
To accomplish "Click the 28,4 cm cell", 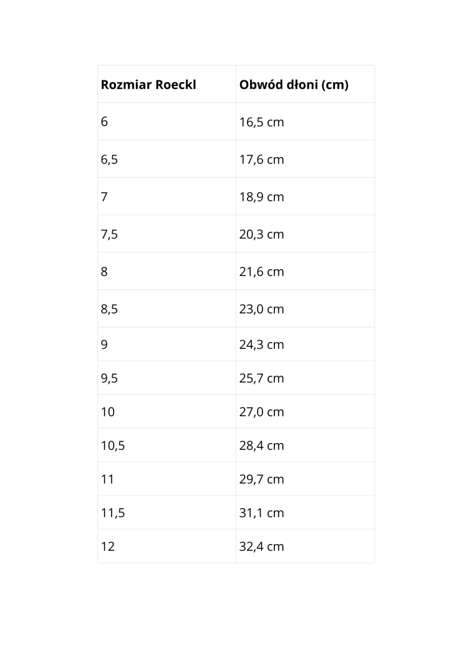I will point(261,446).
